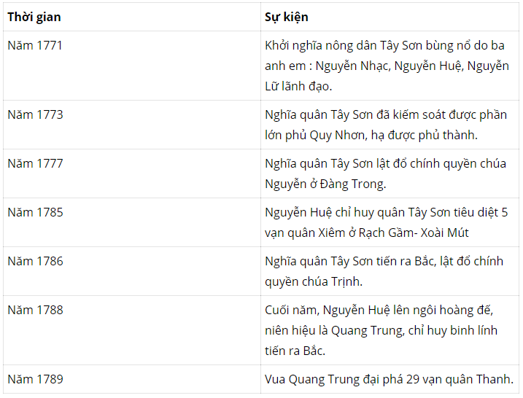Select the "Năm 1789" cell
Image resolution: width=523 pixels, height=398 pixels.
(x=35, y=379)
